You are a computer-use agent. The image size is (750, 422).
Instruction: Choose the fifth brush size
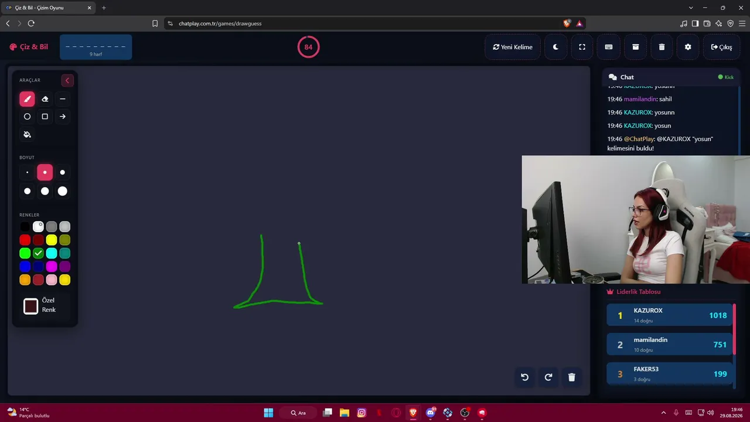click(x=45, y=191)
